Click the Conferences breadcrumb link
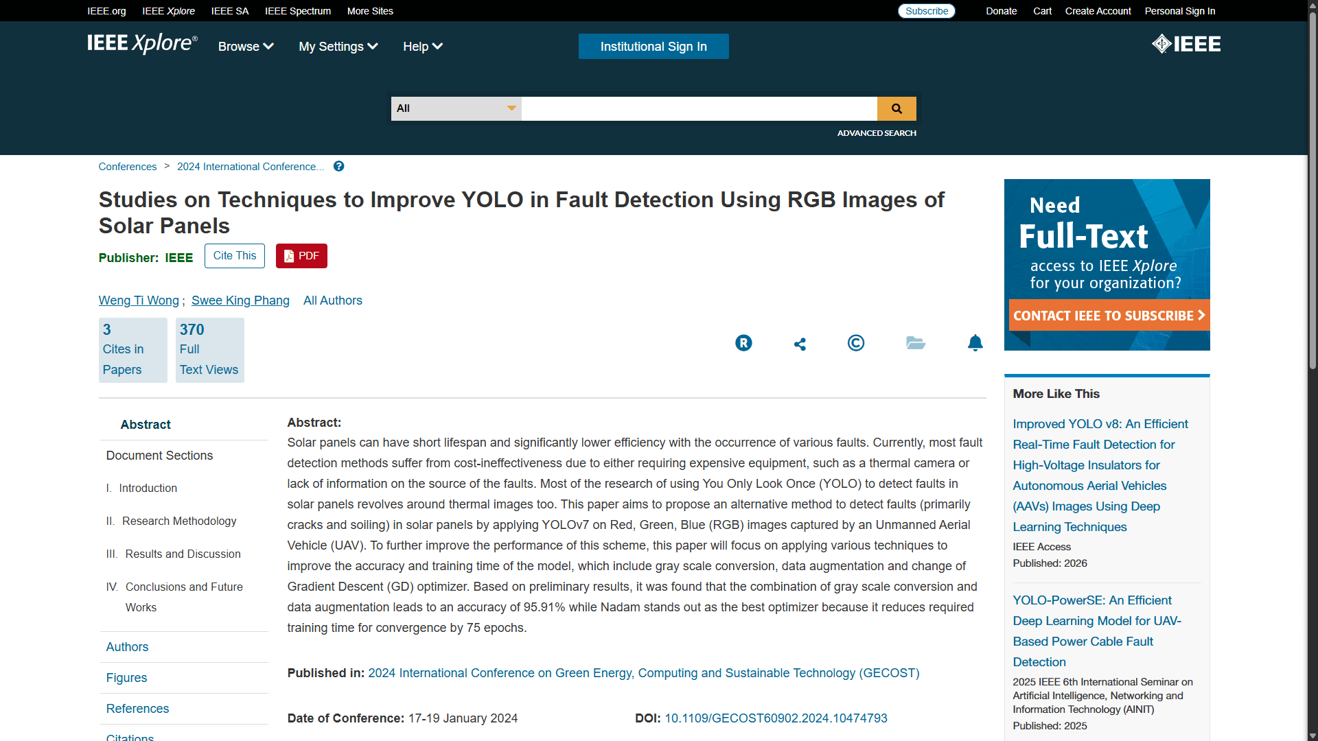The height and width of the screenshot is (741, 1318). coord(128,167)
